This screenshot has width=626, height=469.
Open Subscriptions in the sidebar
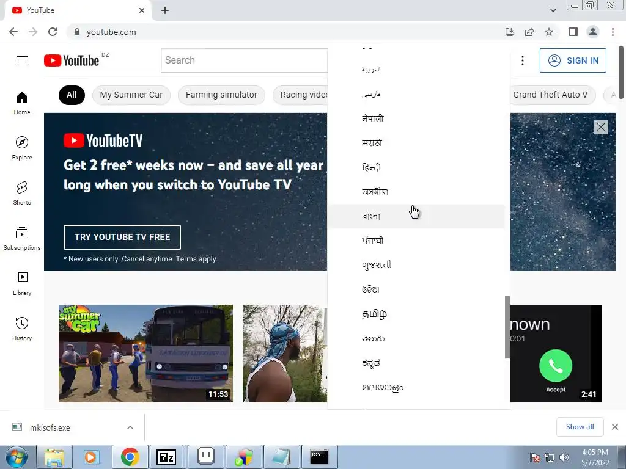[x=22, y=238]
